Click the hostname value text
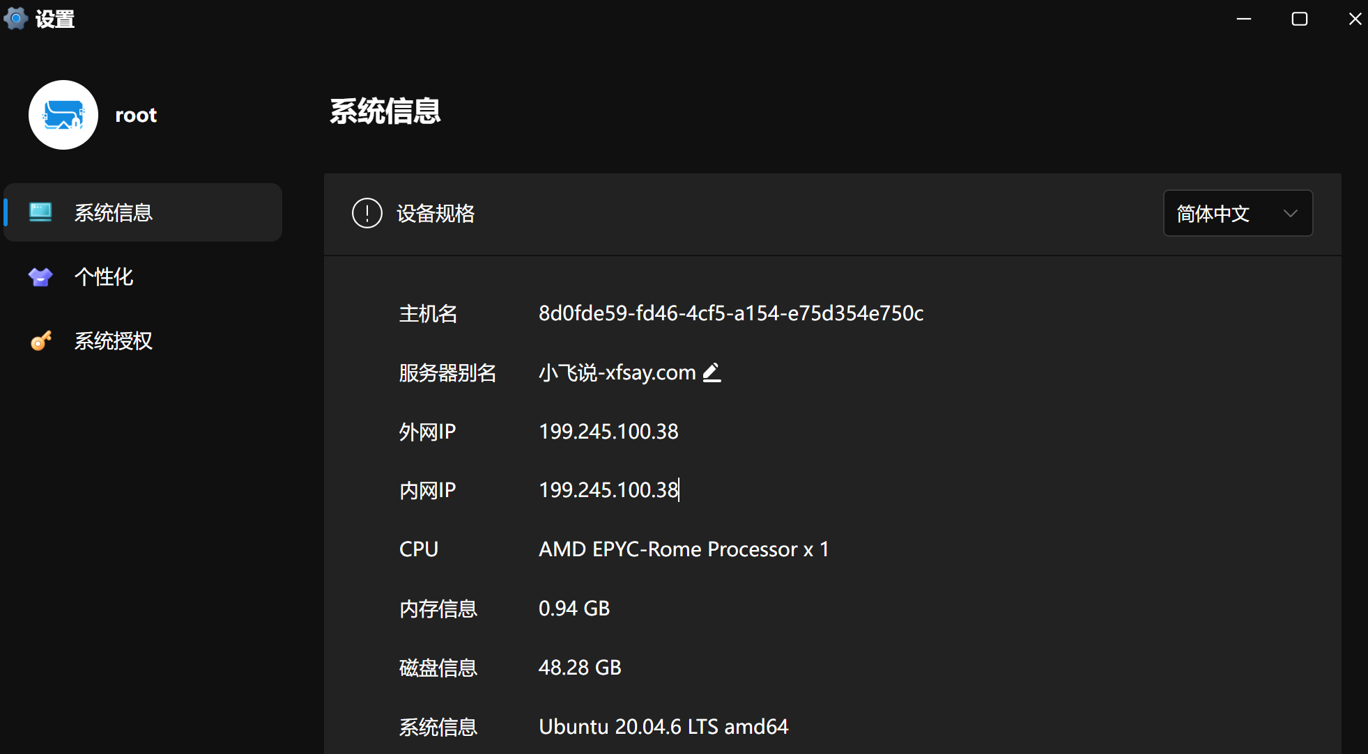 coord(731,313)
